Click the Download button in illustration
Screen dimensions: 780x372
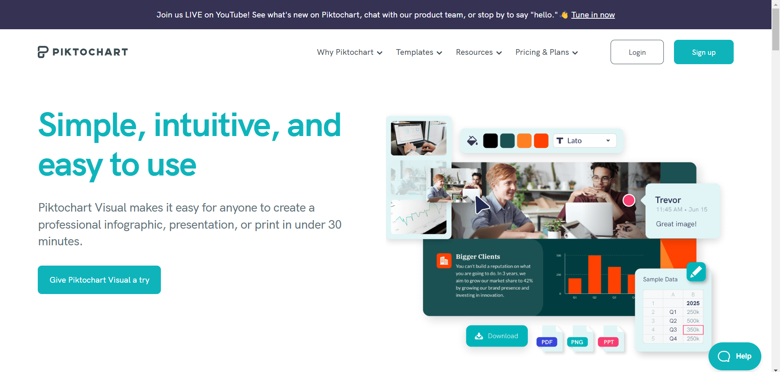497,336
